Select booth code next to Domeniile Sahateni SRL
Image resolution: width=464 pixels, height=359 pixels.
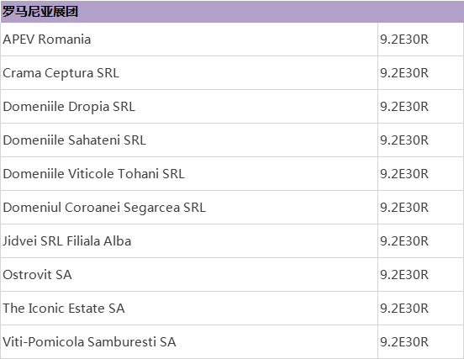[x=404, y=140]
